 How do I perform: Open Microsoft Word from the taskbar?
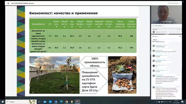(x=56, y=102)
